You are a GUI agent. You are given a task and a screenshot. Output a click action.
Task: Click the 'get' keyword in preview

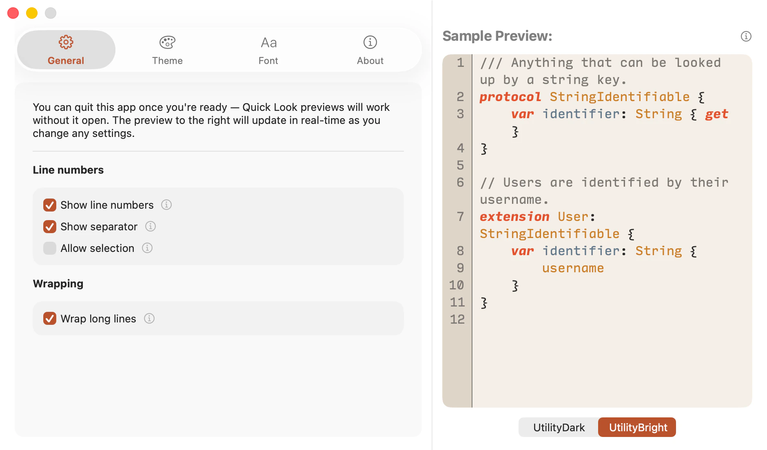717,115
